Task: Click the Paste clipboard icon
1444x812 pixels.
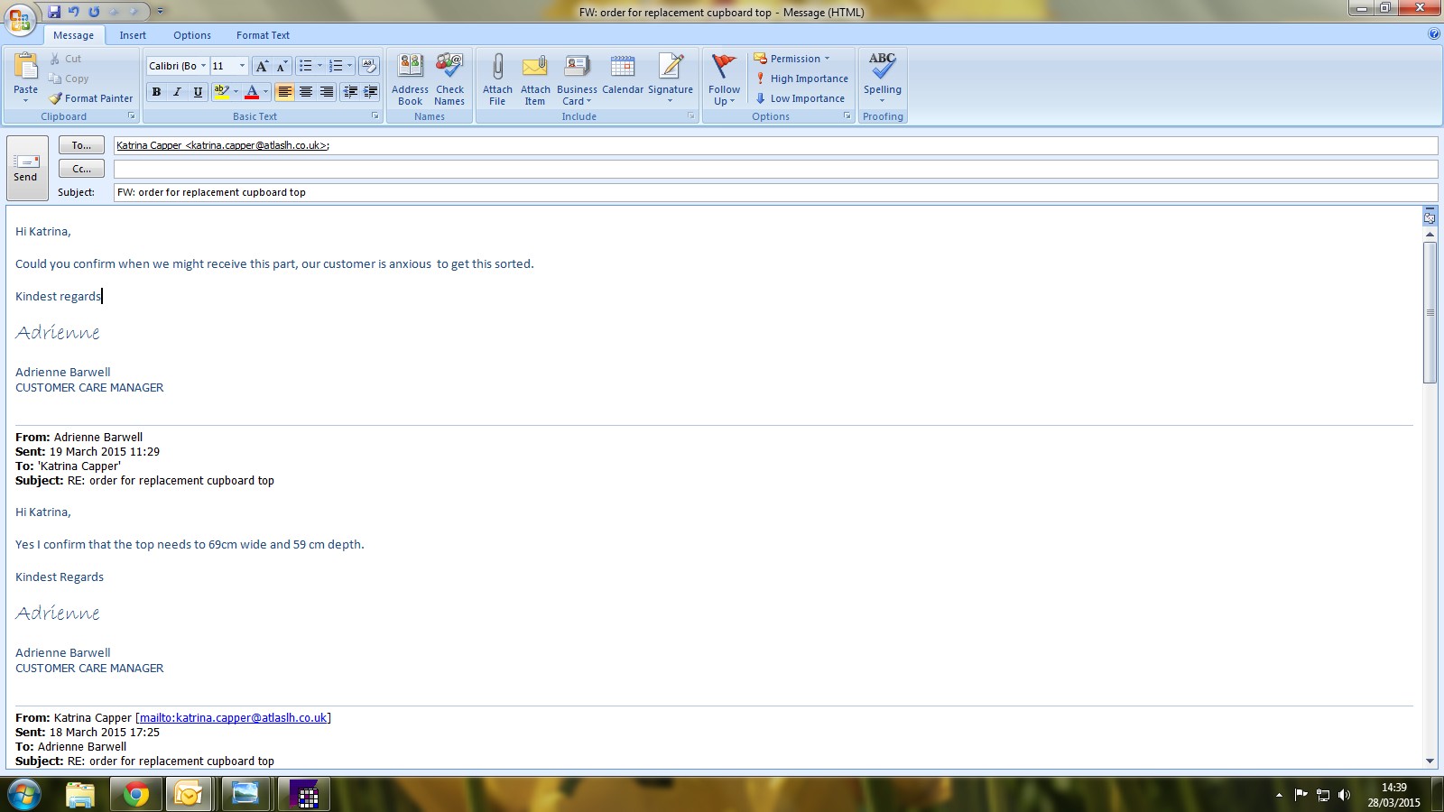Action: point(26,66)
